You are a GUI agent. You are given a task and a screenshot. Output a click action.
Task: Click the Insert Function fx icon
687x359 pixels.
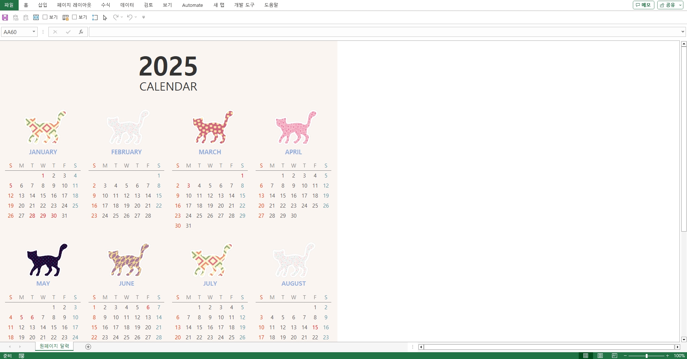[81, 32]
